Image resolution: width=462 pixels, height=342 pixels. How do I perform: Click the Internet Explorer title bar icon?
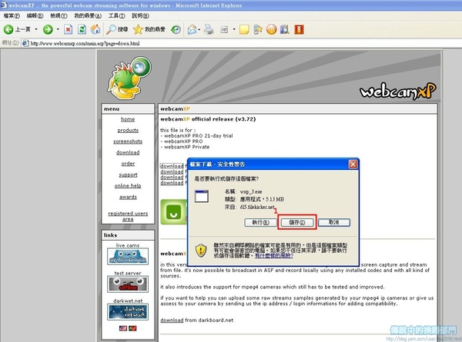4,5
